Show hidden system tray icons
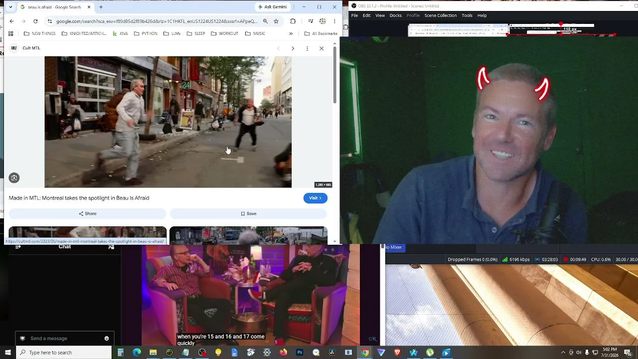The image size is (638, 359). [563, 353]
